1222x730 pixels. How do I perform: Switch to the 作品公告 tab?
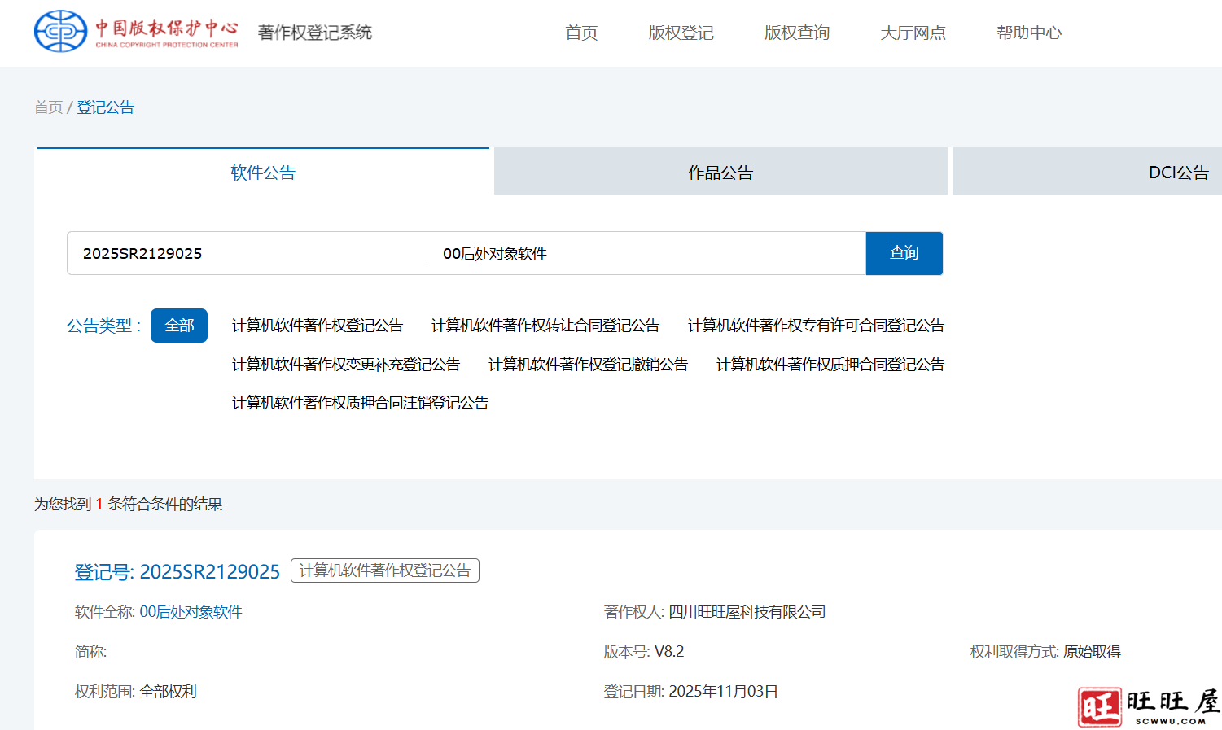tap(720, 173)
